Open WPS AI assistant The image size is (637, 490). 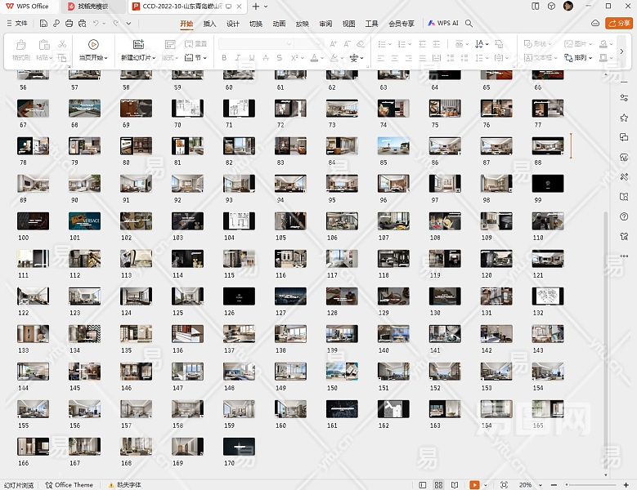point(443,24)
